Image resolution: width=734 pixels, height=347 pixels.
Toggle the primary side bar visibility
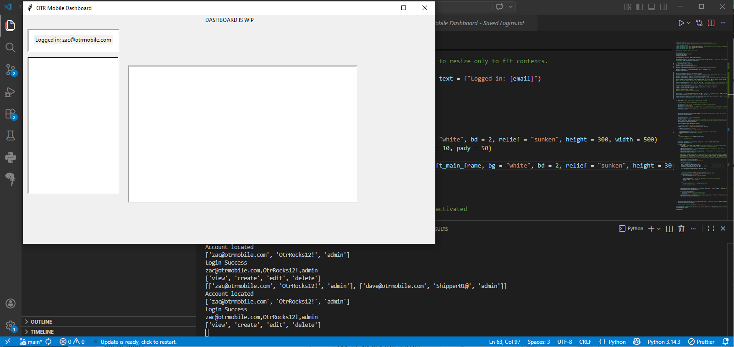(x=640, y=7)
